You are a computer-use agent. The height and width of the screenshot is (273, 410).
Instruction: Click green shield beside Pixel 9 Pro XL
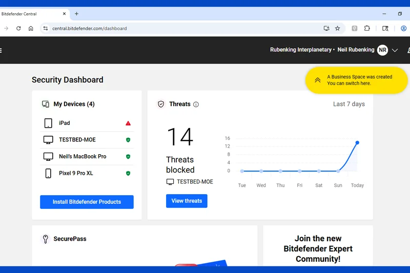[x=128, y=173]
